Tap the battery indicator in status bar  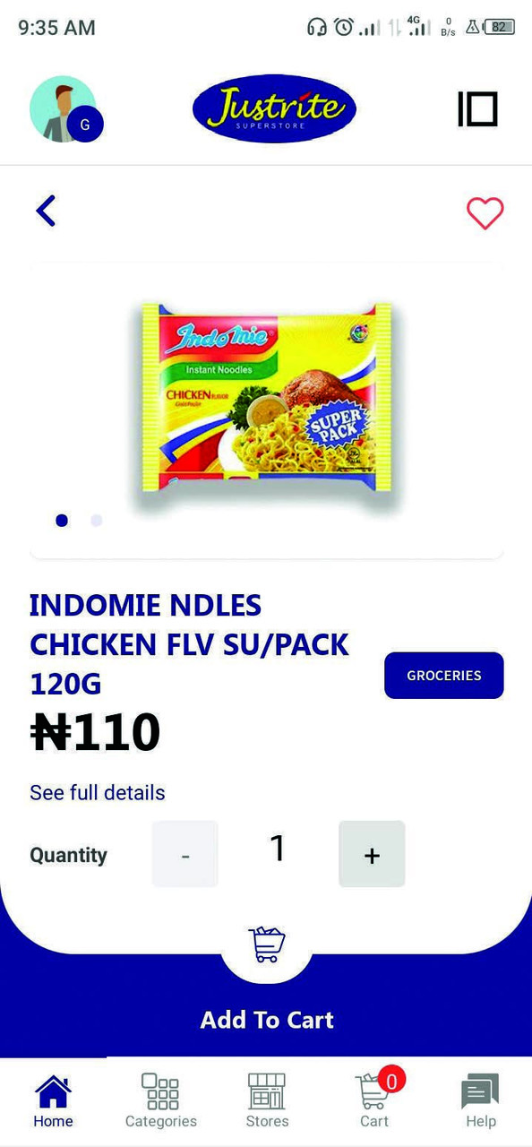pyautogui.click(x=499, y=27)
